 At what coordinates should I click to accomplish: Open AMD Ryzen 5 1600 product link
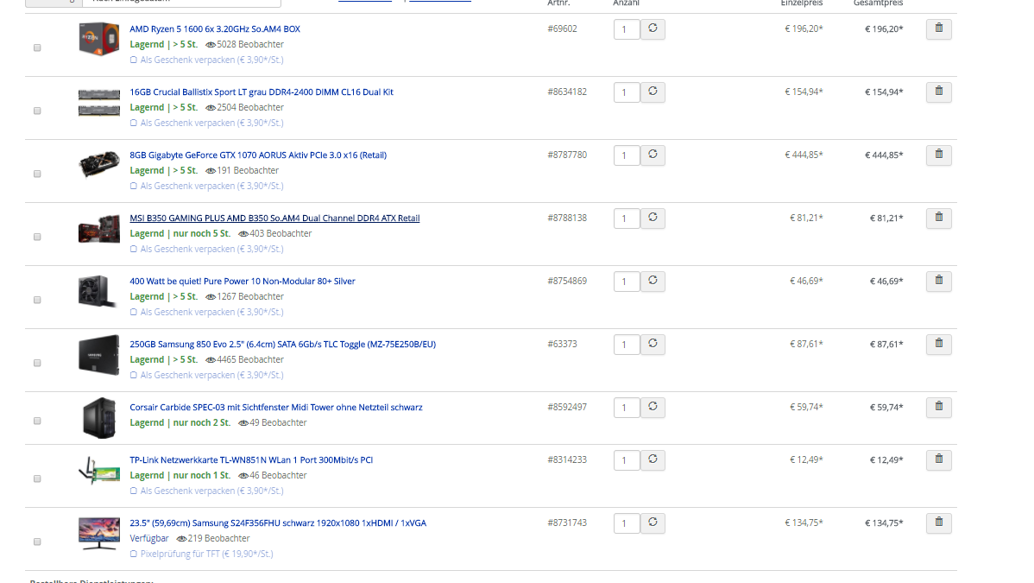[215, 29]
